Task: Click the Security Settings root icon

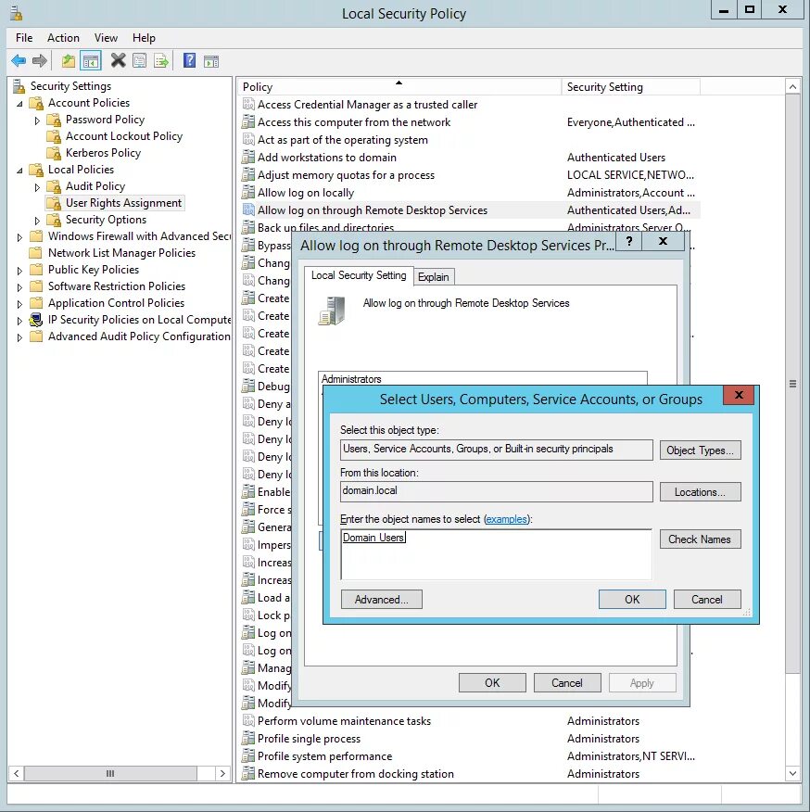Action: pyautogui.click(x=19, y=86)
